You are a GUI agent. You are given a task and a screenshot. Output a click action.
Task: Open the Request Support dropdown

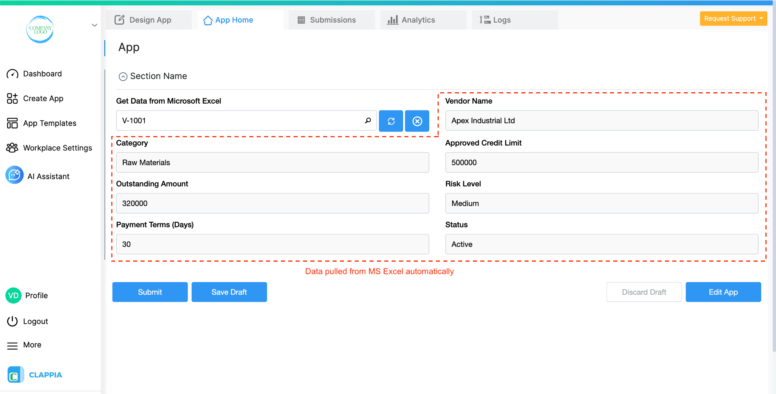click(733, 18)
